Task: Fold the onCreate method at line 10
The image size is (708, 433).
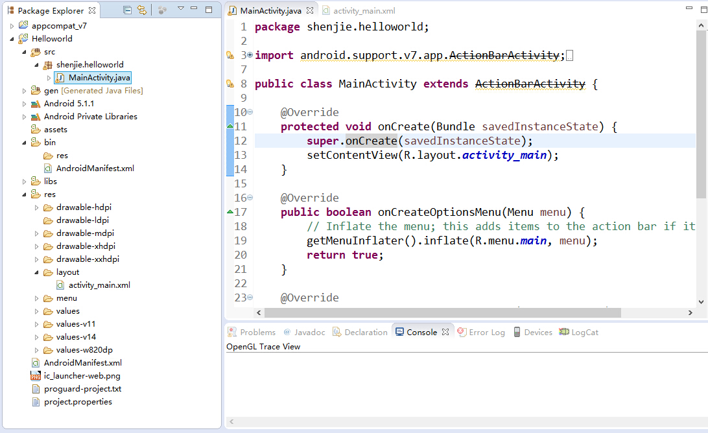Action: 250,111
